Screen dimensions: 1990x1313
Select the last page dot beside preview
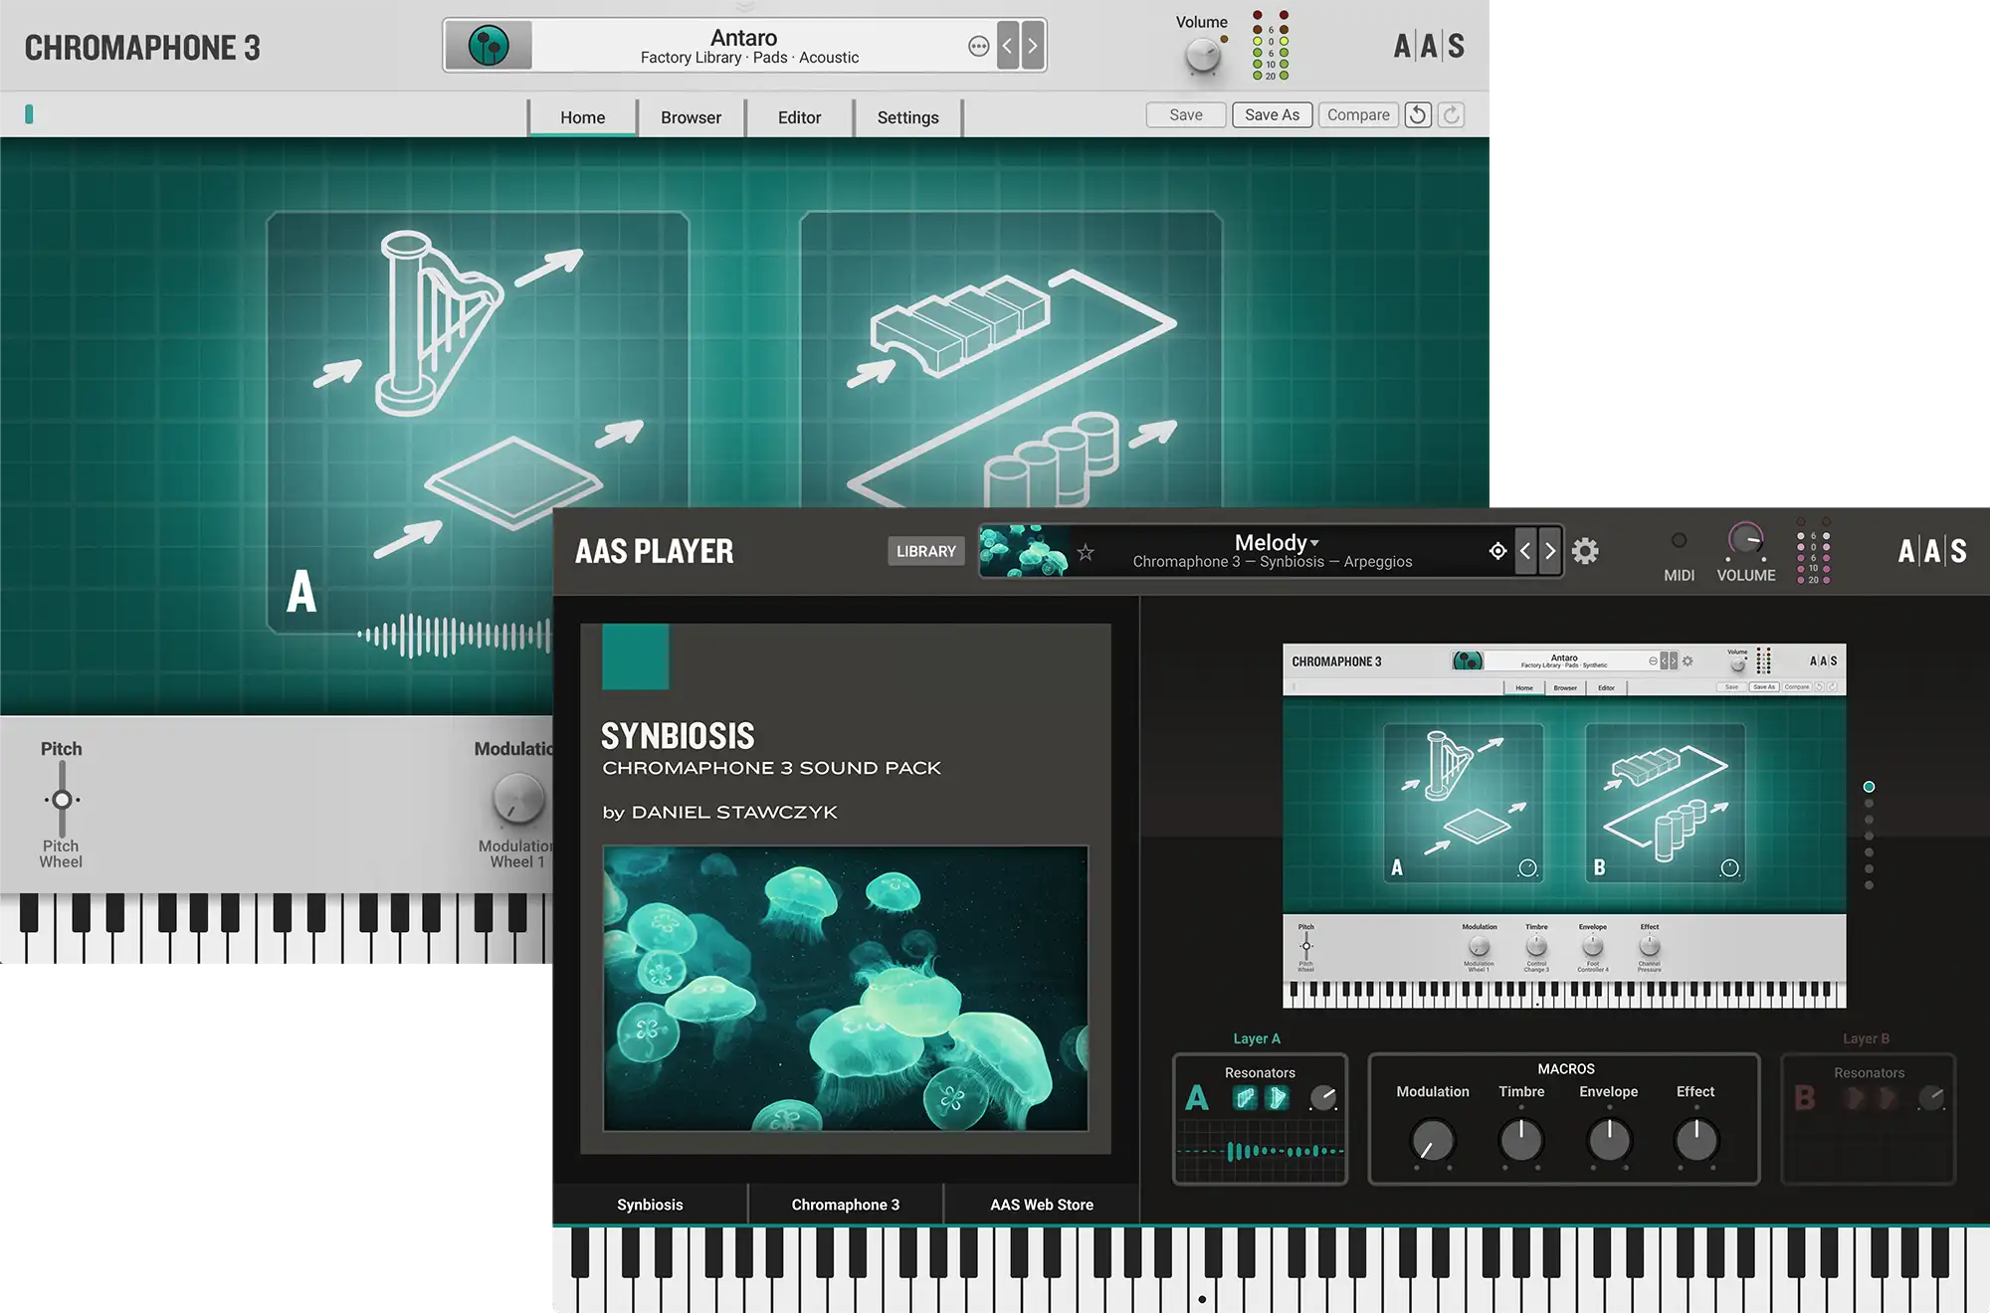coord(1869,885)
